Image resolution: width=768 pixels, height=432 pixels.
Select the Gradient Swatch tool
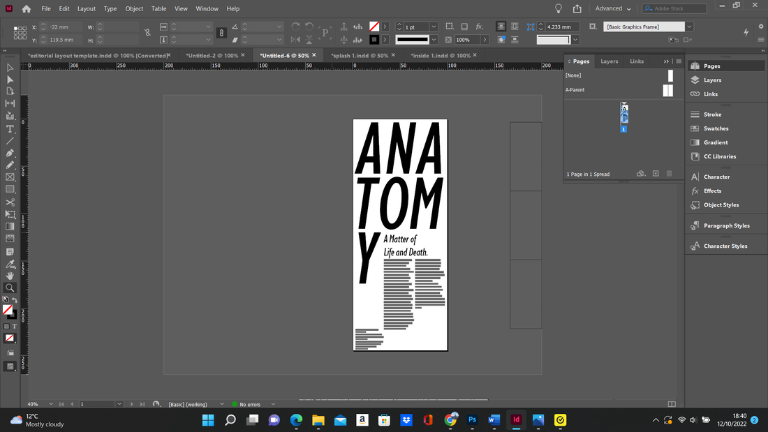click(10, 226)
